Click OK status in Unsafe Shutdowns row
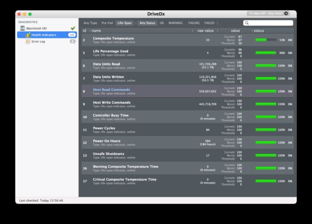This screenshot has height=224, width=312. click(290, 155)
